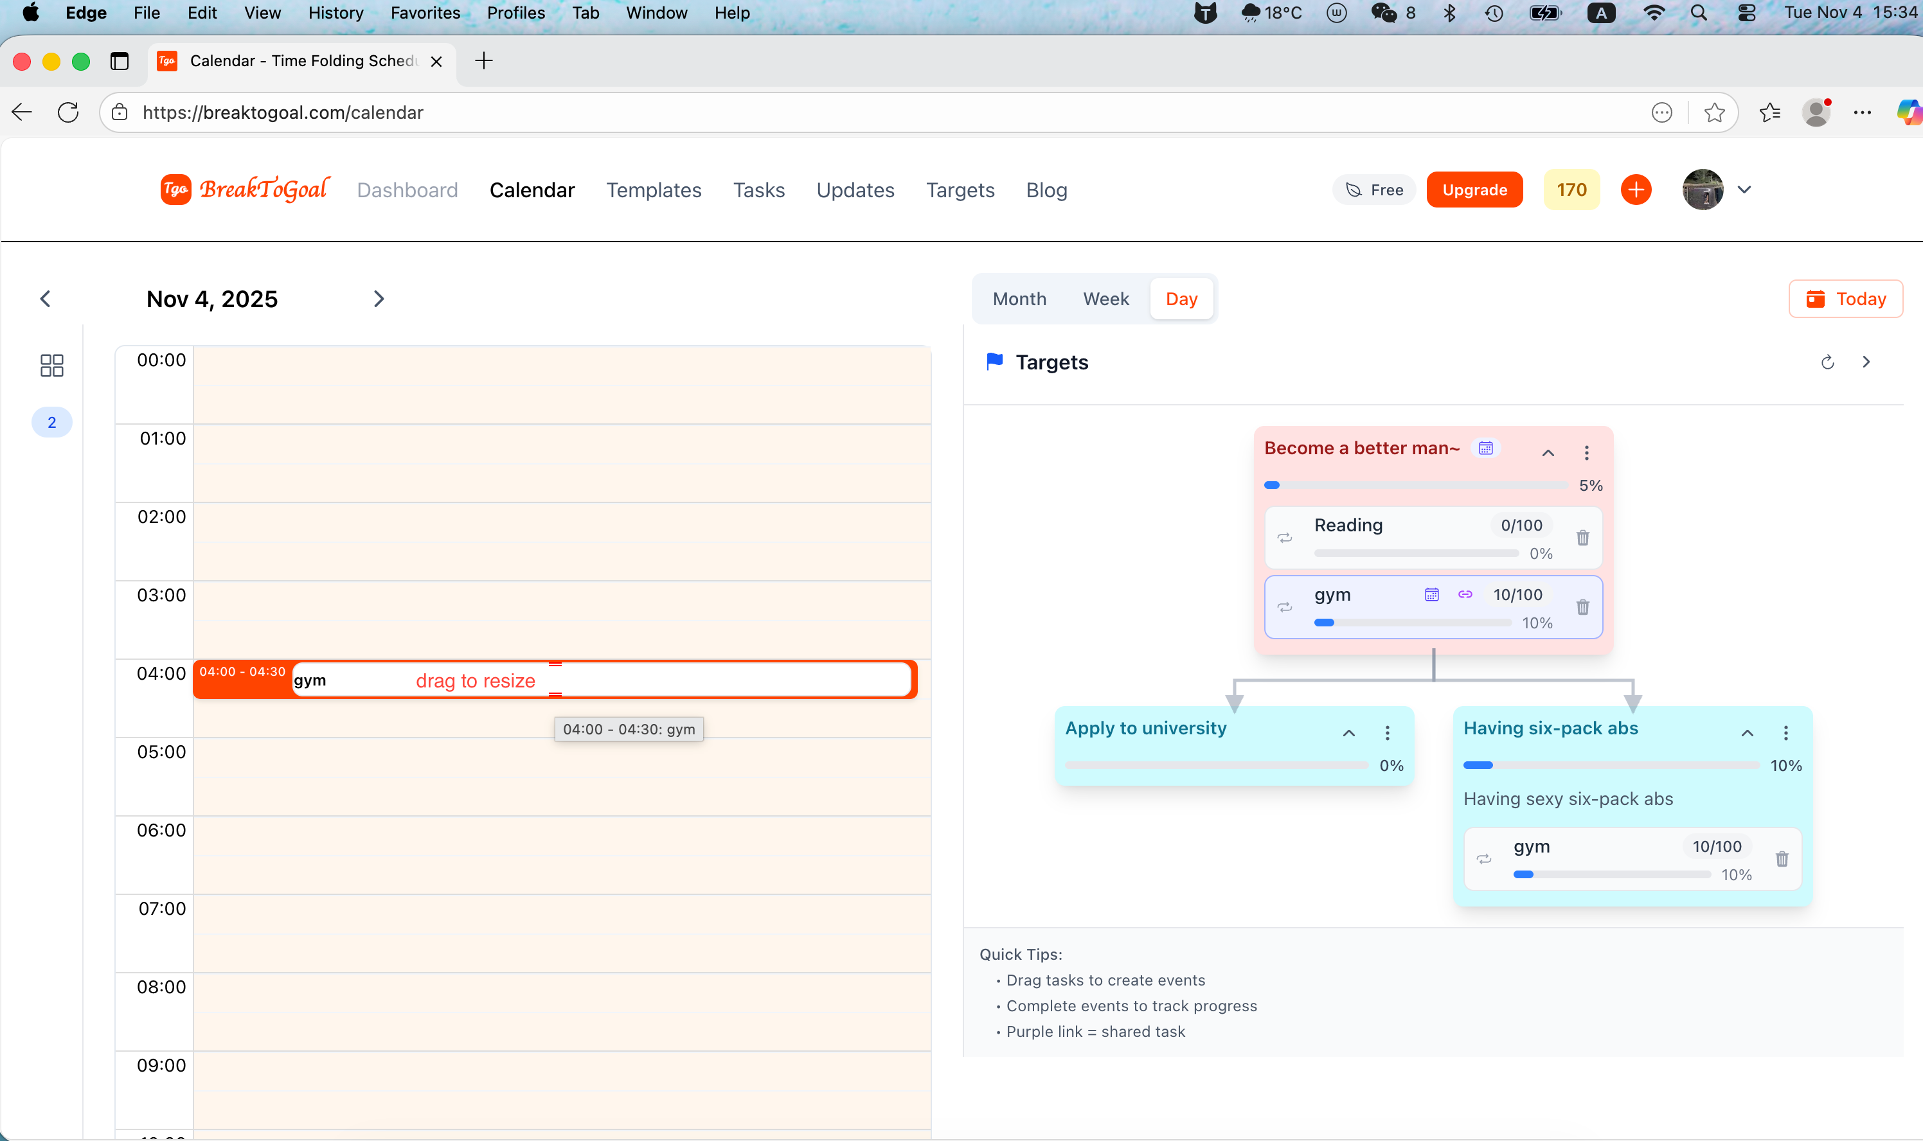Go to next day arrow

[x=379, y=298]
